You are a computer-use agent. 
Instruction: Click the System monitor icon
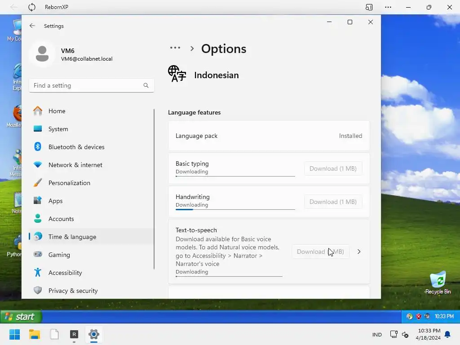pos(38,129)
